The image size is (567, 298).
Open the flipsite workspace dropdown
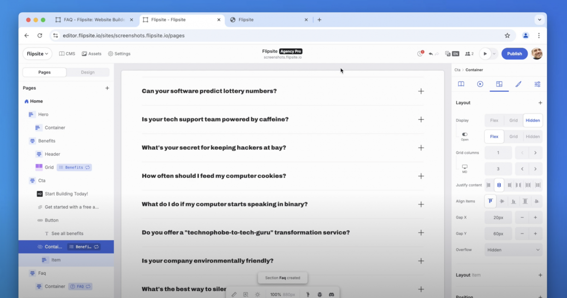click(x=37, y=53)
